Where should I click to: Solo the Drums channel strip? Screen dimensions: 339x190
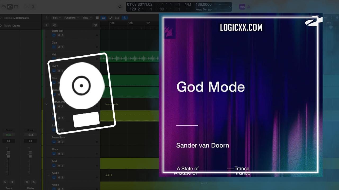coord(12,182)
